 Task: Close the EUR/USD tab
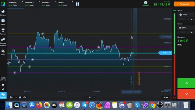click(x=23, y=2)
